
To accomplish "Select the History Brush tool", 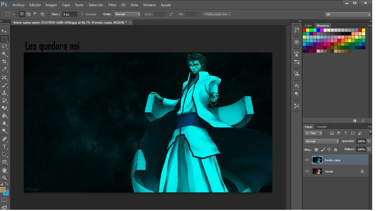I will point(4,101).
